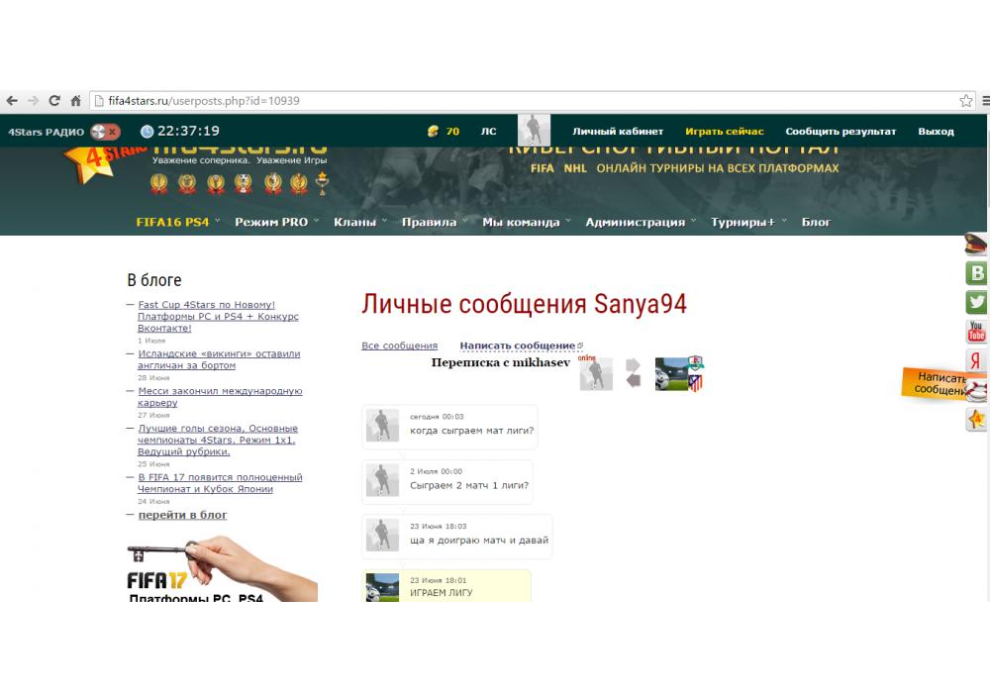Open blog post Исландские «викинги» оставили англичан
990x693 pixels.
point(219,359)
